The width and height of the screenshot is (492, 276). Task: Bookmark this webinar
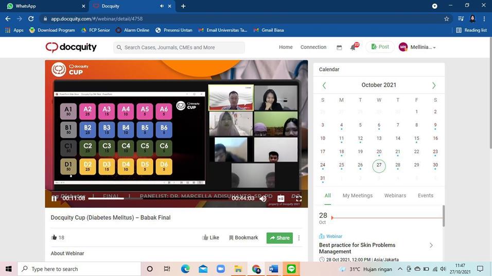point(243,237)
